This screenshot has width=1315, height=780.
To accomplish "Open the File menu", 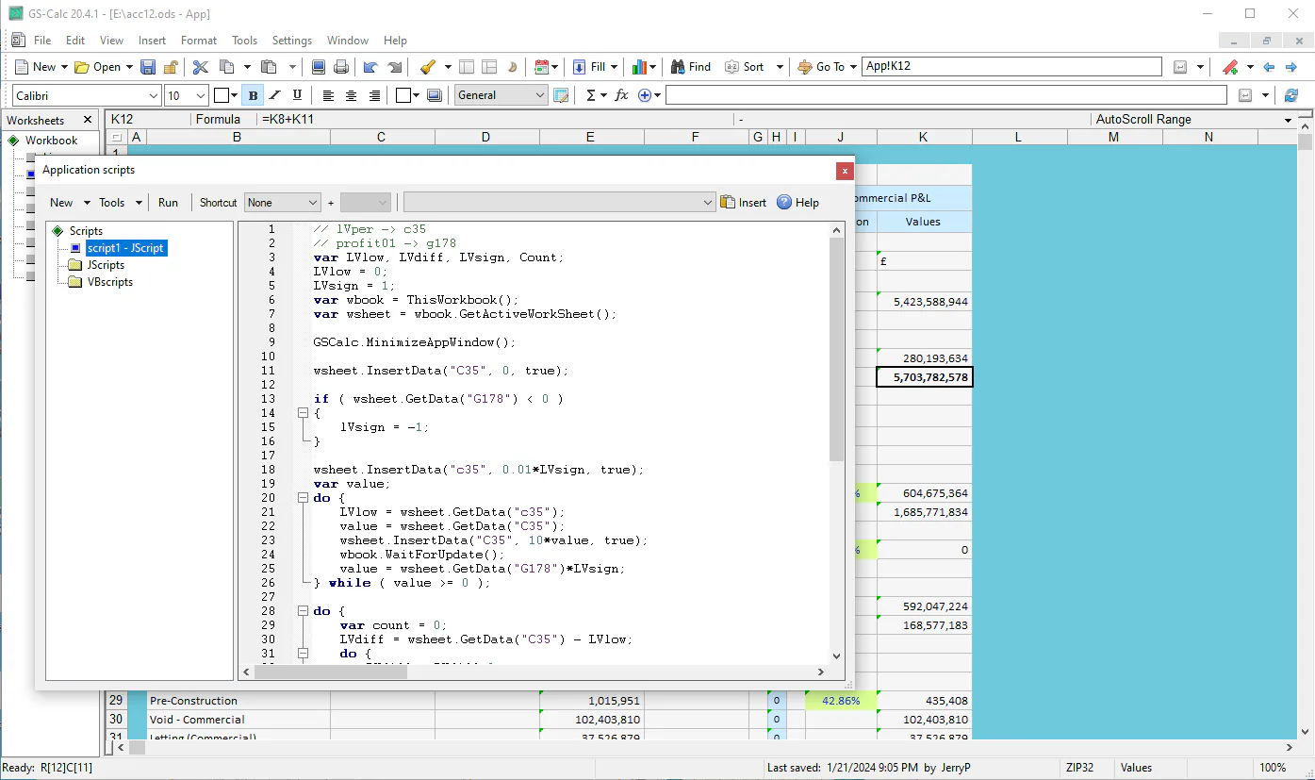I will [42, 41].
